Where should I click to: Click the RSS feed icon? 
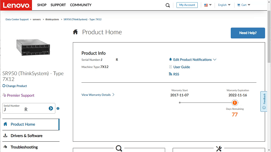click(171, 74)
